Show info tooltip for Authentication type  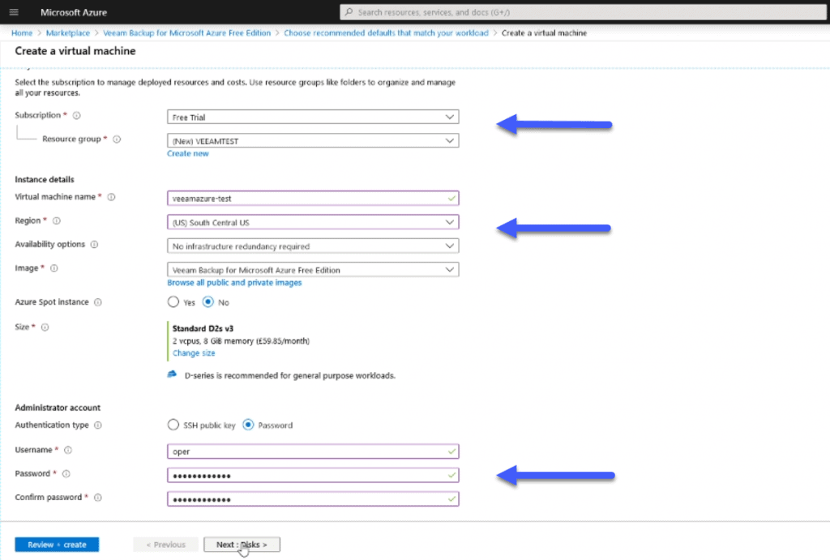tap(98, 425)
